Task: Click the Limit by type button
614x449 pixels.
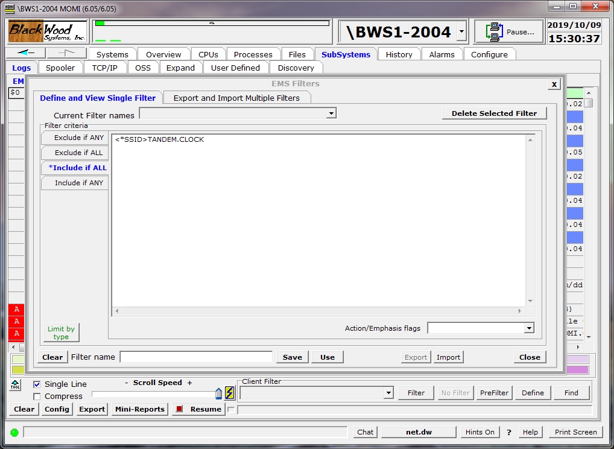Action: pyautogui.click(x=61, y=333)
